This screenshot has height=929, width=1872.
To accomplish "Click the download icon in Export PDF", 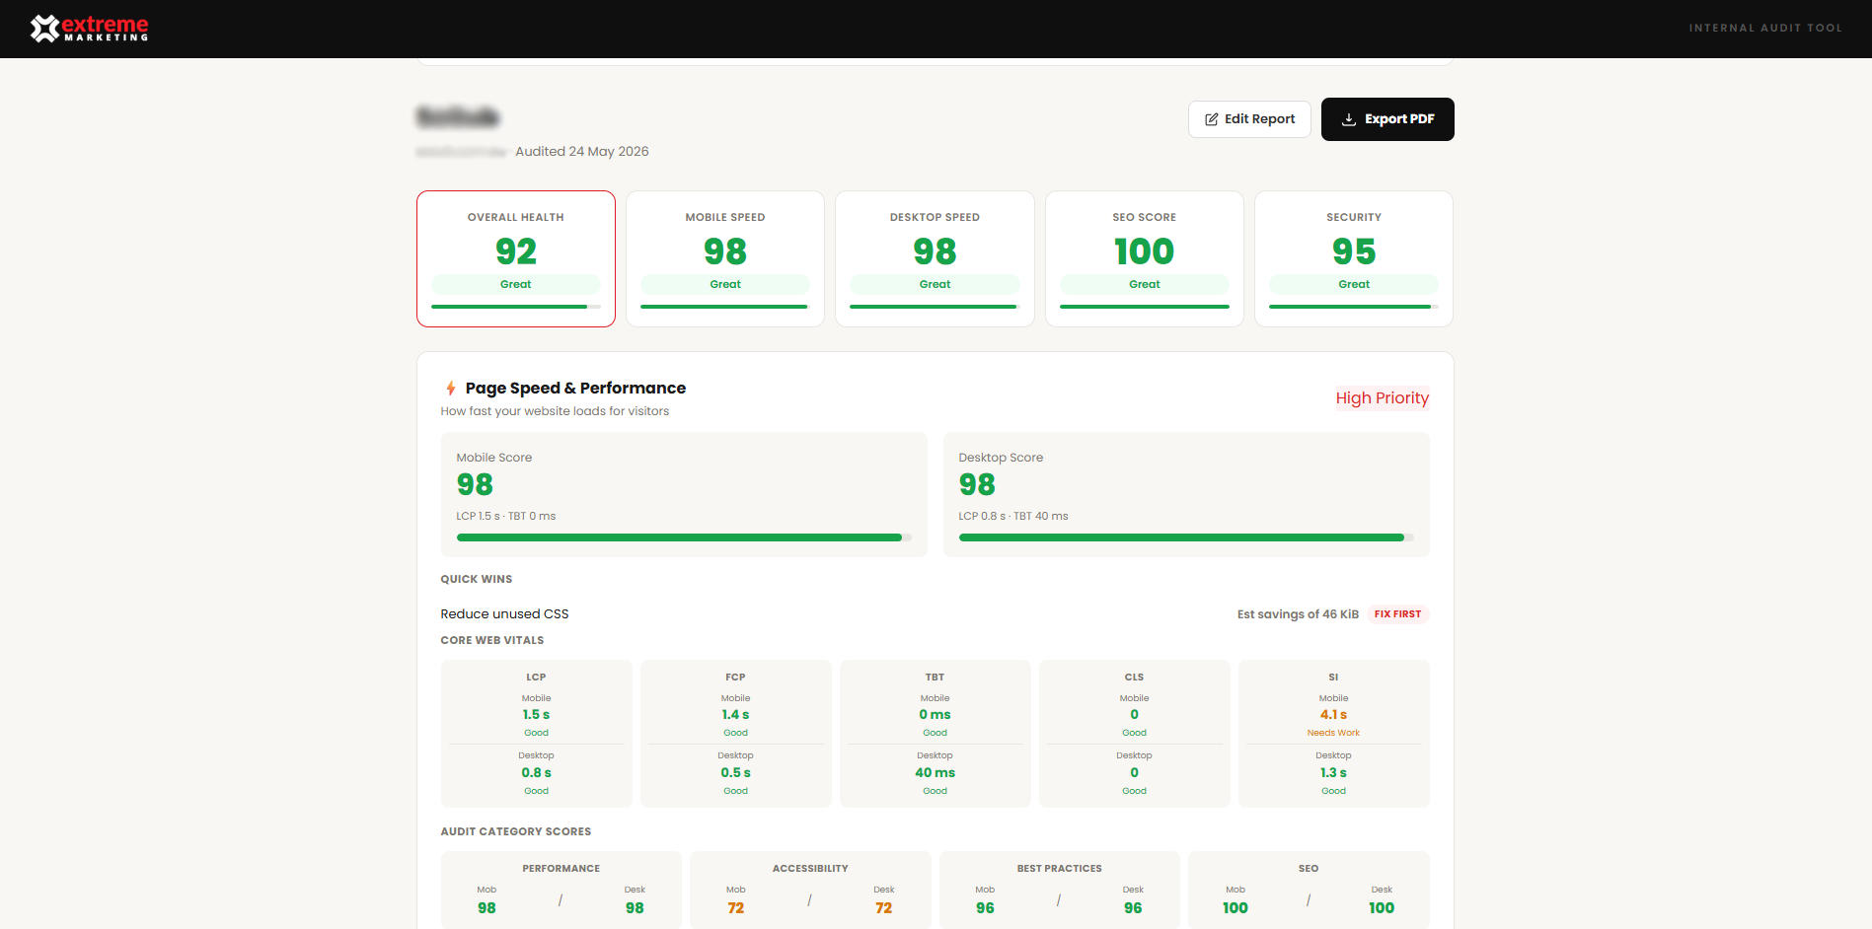I will (x=1349, y=119).
